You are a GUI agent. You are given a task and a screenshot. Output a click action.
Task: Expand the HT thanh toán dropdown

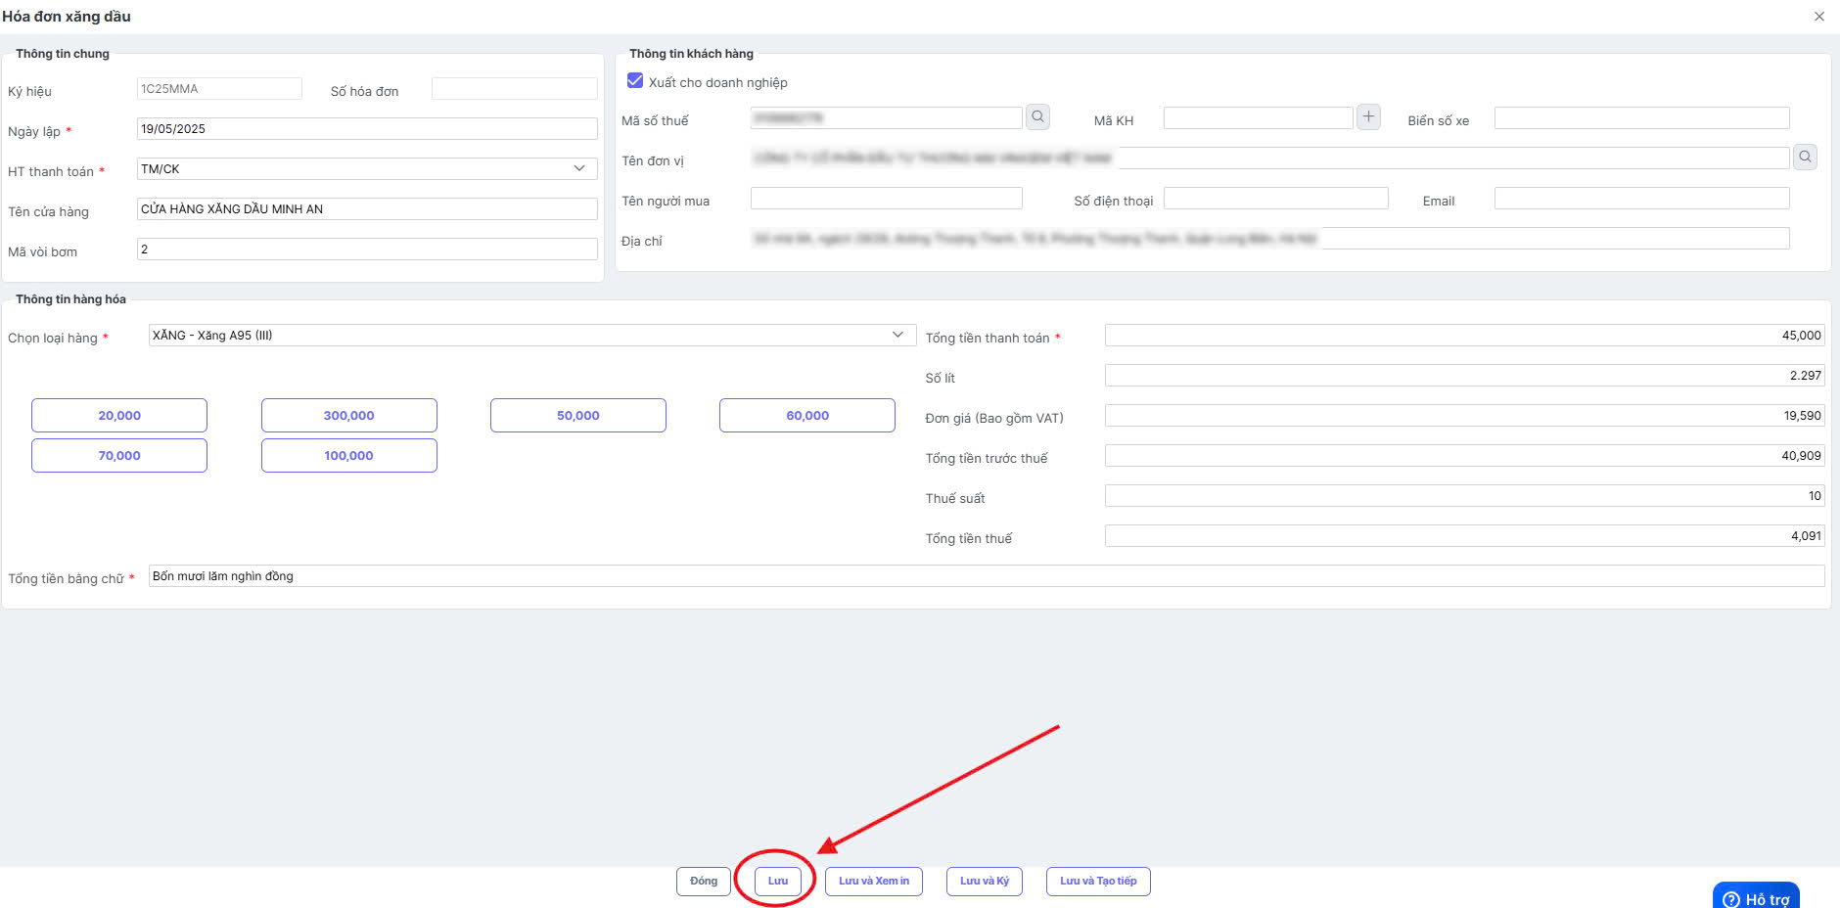[x=367, y=169]
